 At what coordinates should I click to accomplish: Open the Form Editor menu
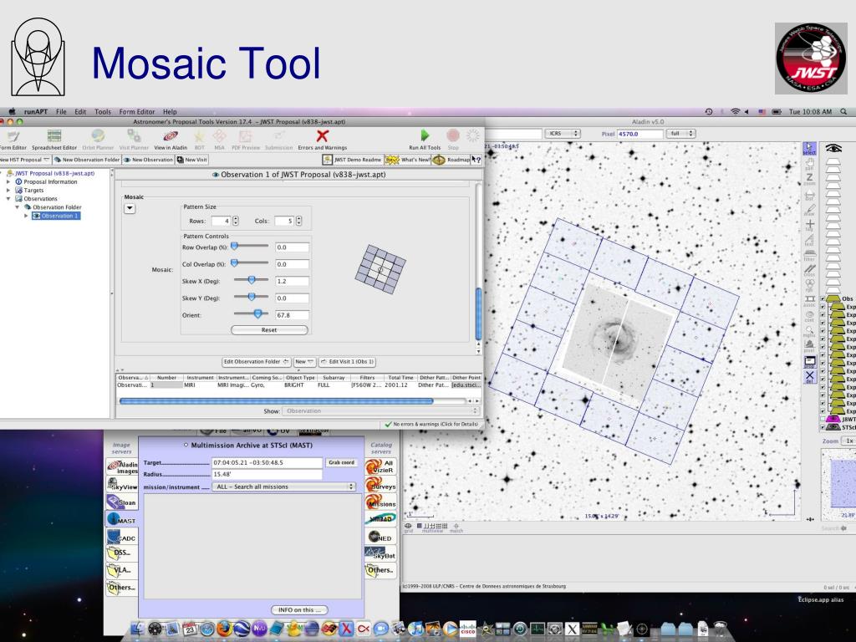pos(137,111)
